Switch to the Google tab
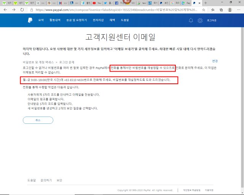 tap(175, 3)
